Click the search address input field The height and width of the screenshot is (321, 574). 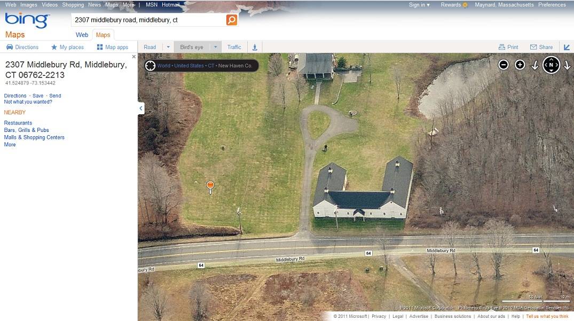(148, 20)
